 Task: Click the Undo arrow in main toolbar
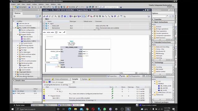pyautogui.click(x=44, y=7)
